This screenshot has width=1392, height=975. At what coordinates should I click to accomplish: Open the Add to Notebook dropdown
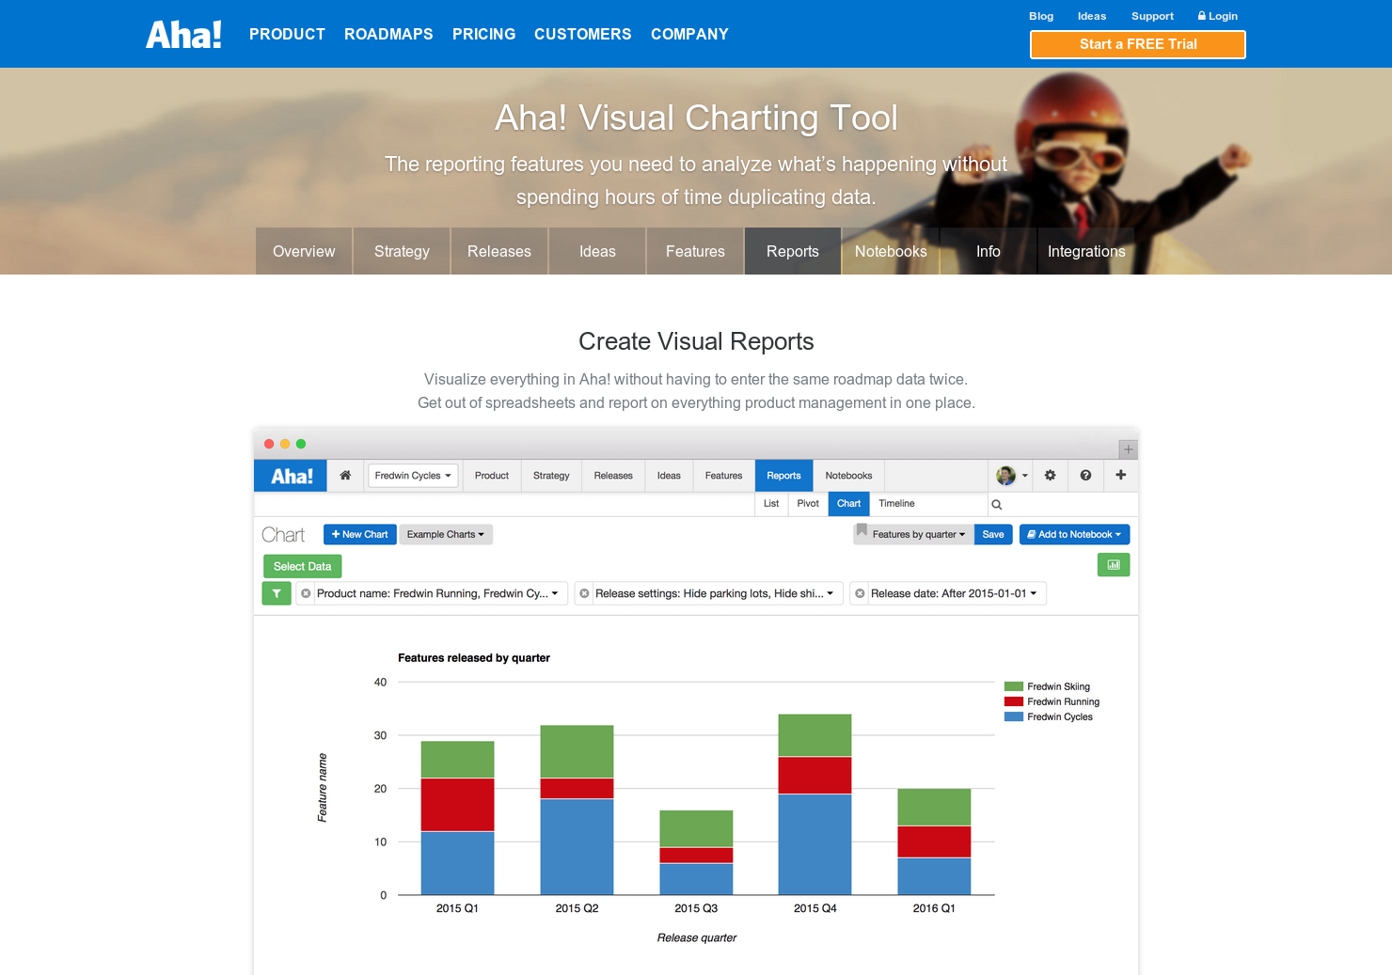pos(1074,534)
